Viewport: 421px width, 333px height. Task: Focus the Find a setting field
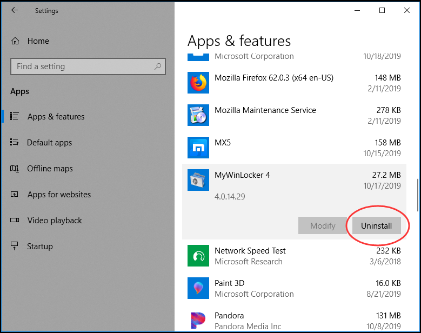point(88,66)
